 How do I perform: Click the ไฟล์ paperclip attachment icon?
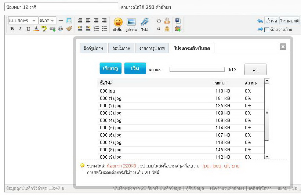pos(145,24)
